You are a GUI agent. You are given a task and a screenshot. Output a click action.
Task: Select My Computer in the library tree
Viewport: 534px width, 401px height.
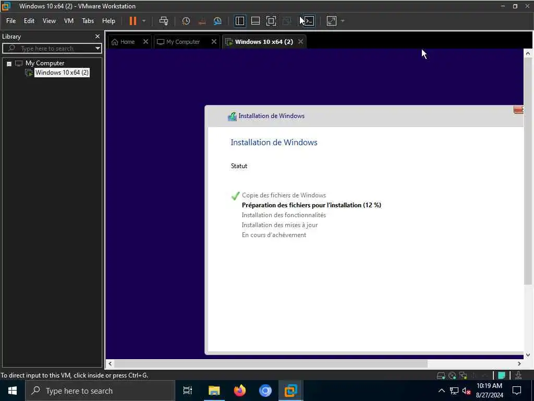[45, 63]
